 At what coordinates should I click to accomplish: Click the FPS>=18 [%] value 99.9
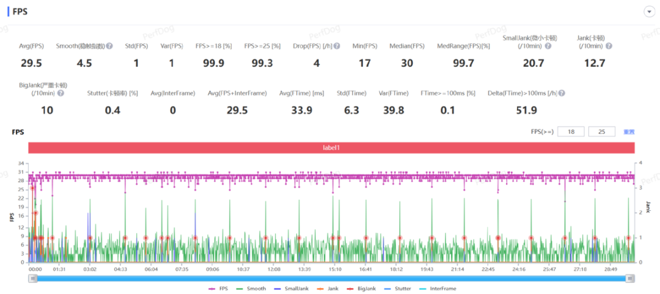point(213,64)
